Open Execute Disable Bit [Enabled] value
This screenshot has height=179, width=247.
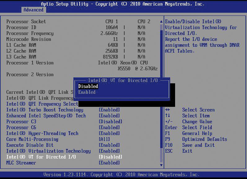109,145
